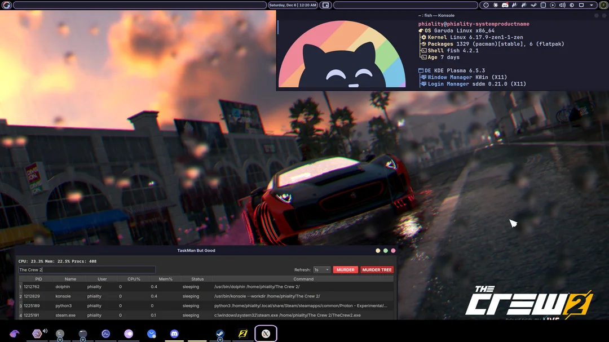Select the konsole process row
Screen dimensions: 609x342
click(x=206, y=296)
